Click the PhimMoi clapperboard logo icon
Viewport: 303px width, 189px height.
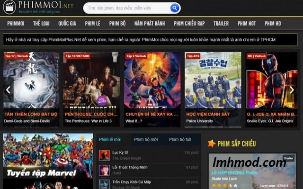coord(9,7)
